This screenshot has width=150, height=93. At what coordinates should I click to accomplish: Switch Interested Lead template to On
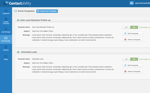[x=134, y=59]
